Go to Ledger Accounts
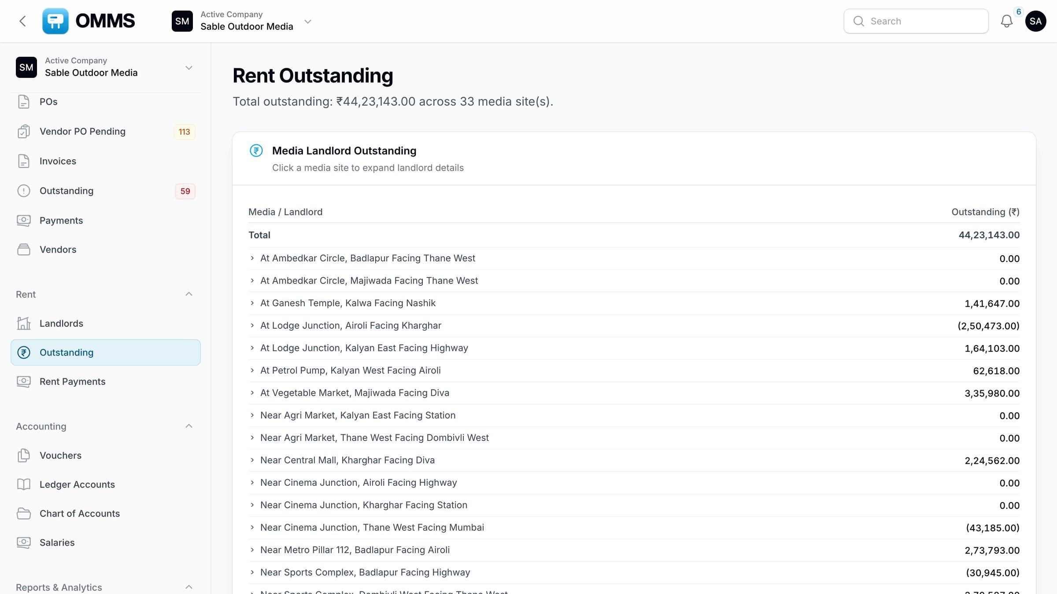Image resolution: width=1057 pixels, height=594 pixels. pos(106,484)
